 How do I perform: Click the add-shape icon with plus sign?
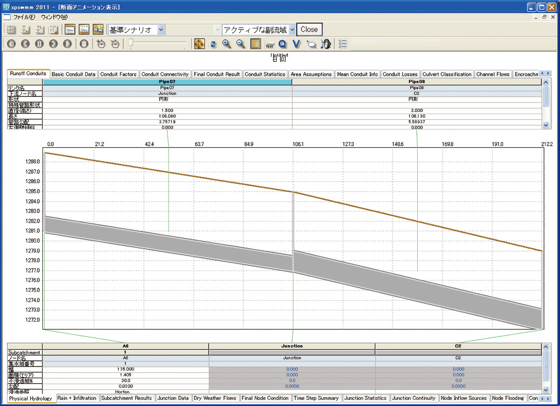click(311, 44)
